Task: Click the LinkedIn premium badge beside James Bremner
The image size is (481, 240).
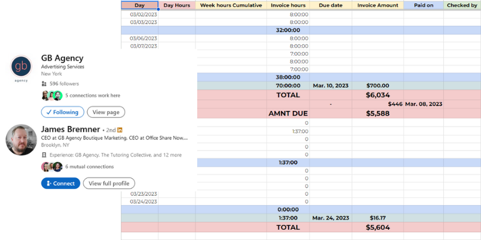Action: pyautogui.click(x=120, y=130)
